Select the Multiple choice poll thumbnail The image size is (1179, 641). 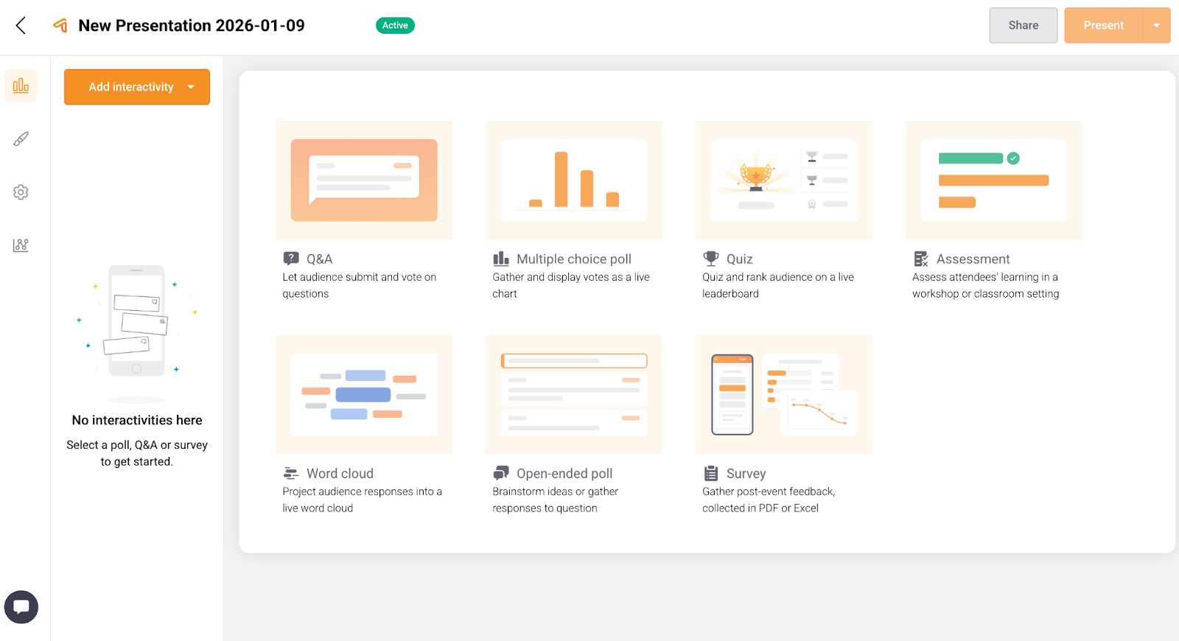click(574, 181)
